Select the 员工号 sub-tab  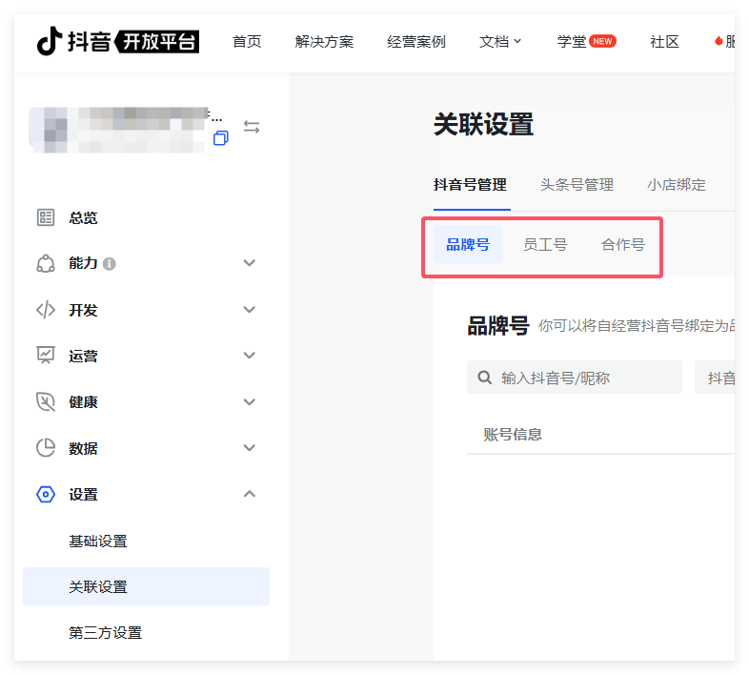[545, 244]
